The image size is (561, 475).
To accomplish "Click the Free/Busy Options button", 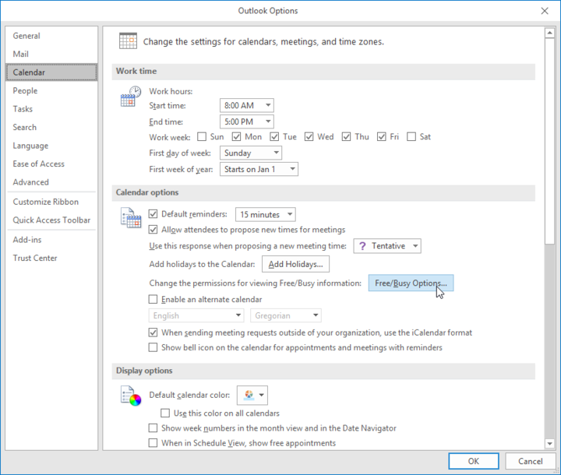I will tap(411, 283).
